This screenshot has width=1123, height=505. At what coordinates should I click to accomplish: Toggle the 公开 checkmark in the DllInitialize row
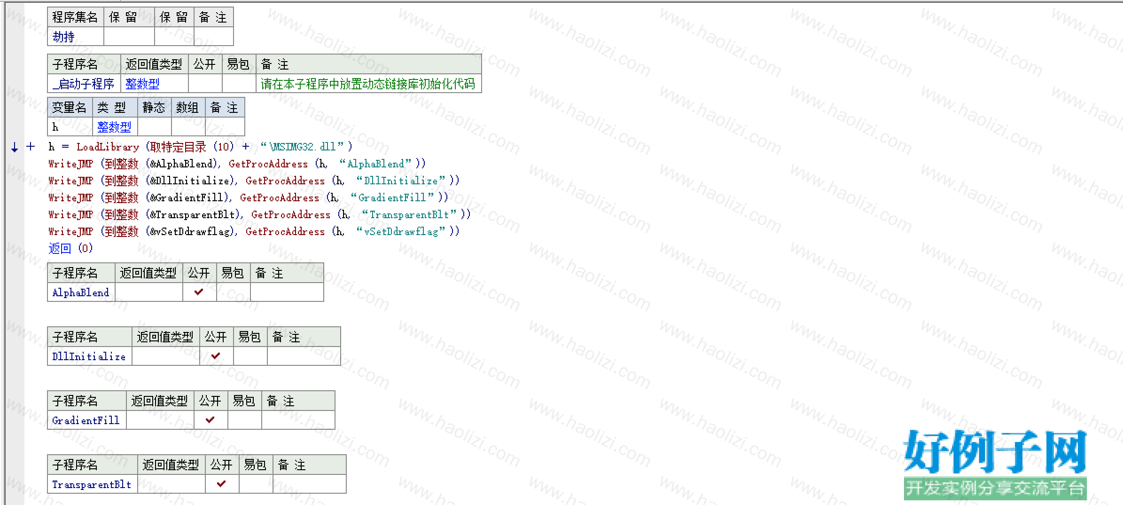coord(216,356)
